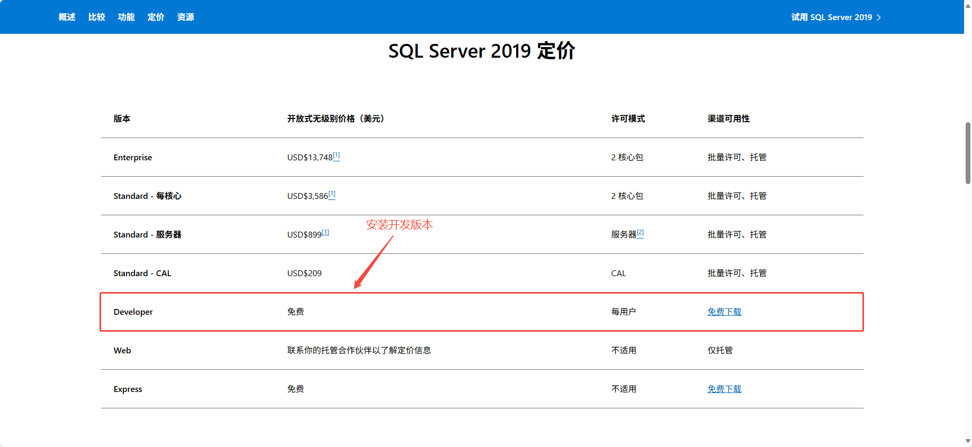
Task: Click the 免费 price in Express row
Action: click(x=295, y=389)
